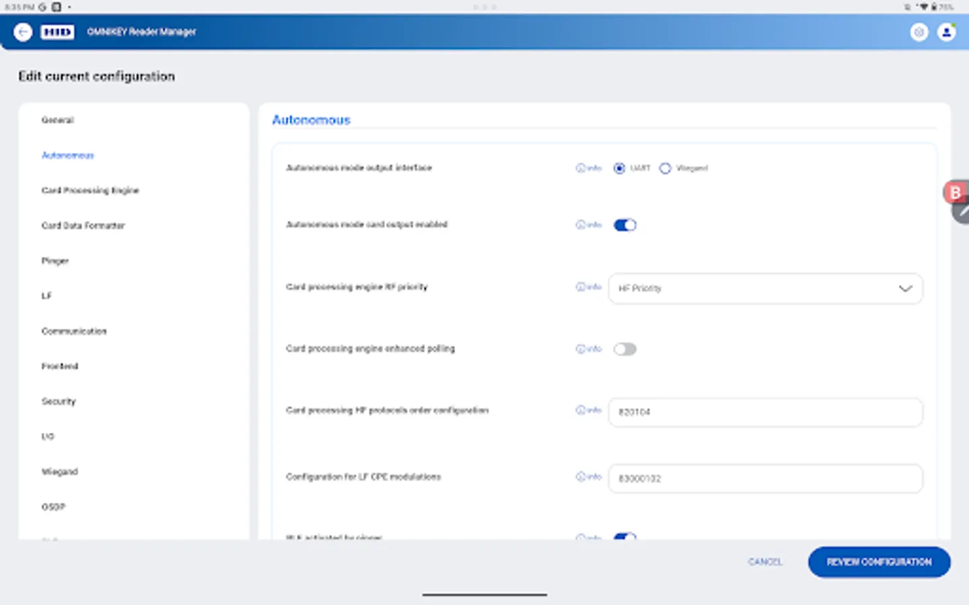Open the HF Priority dropdown
The image size is (969, 605).
[x=765, y=288]
